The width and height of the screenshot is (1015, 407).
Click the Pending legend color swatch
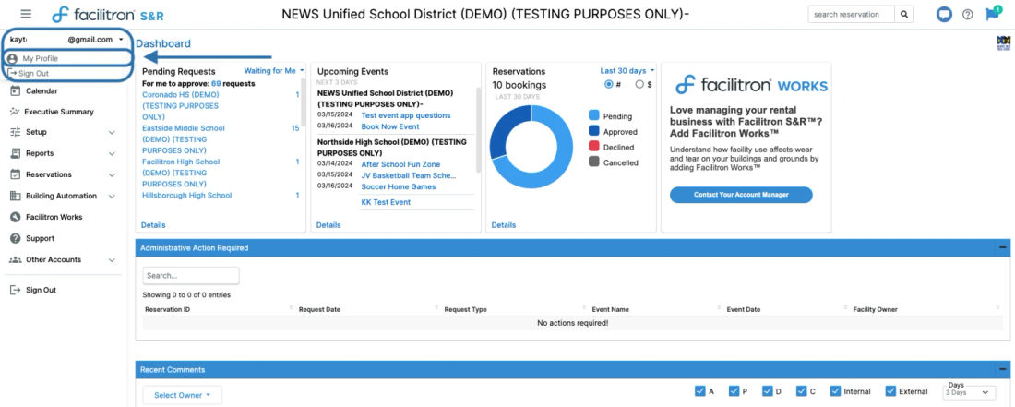click(594, 115)
